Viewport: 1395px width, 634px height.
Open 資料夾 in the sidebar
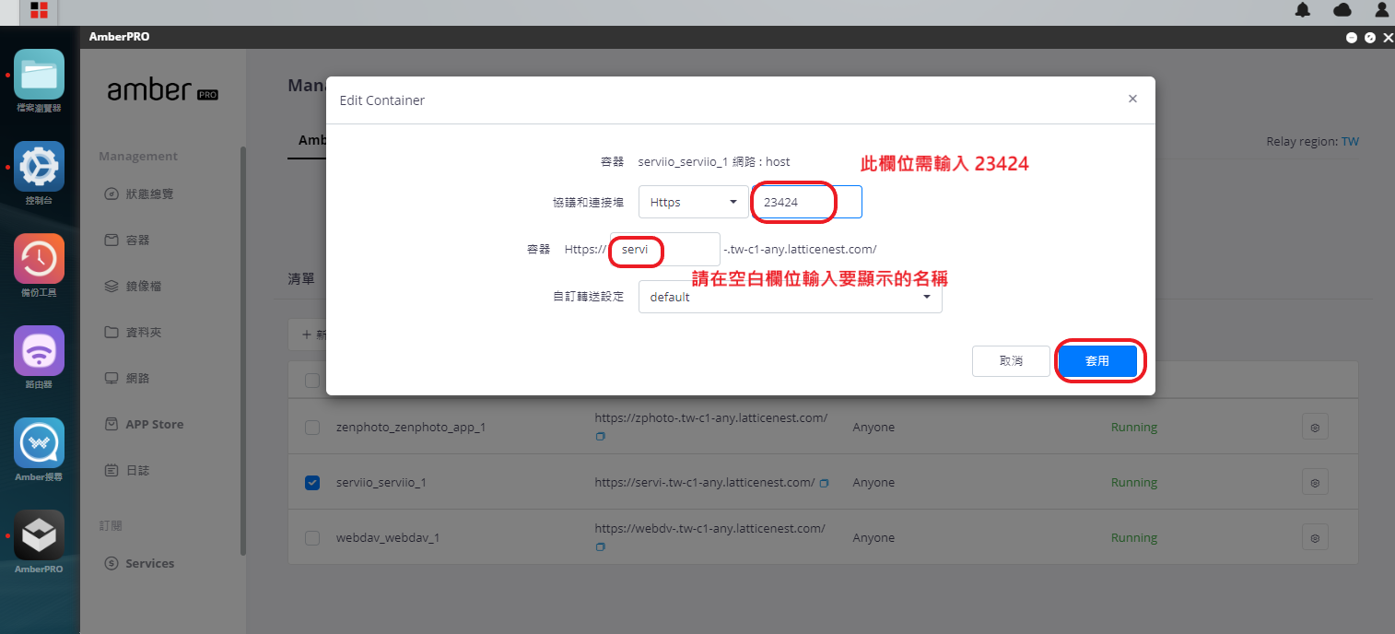134,332
